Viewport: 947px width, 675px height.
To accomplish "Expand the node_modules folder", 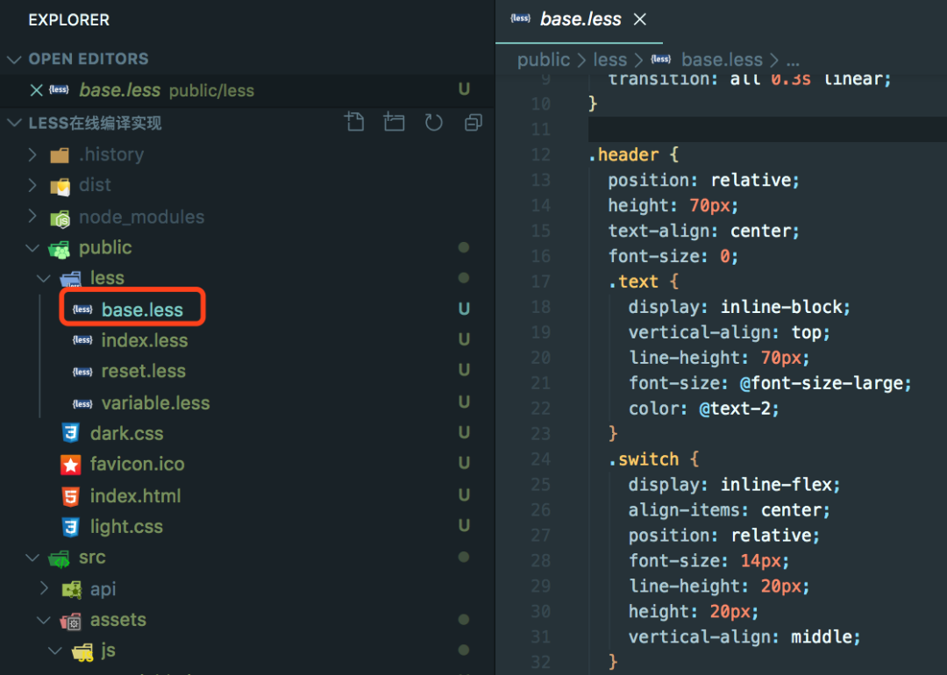I will (x=32, y=217).
